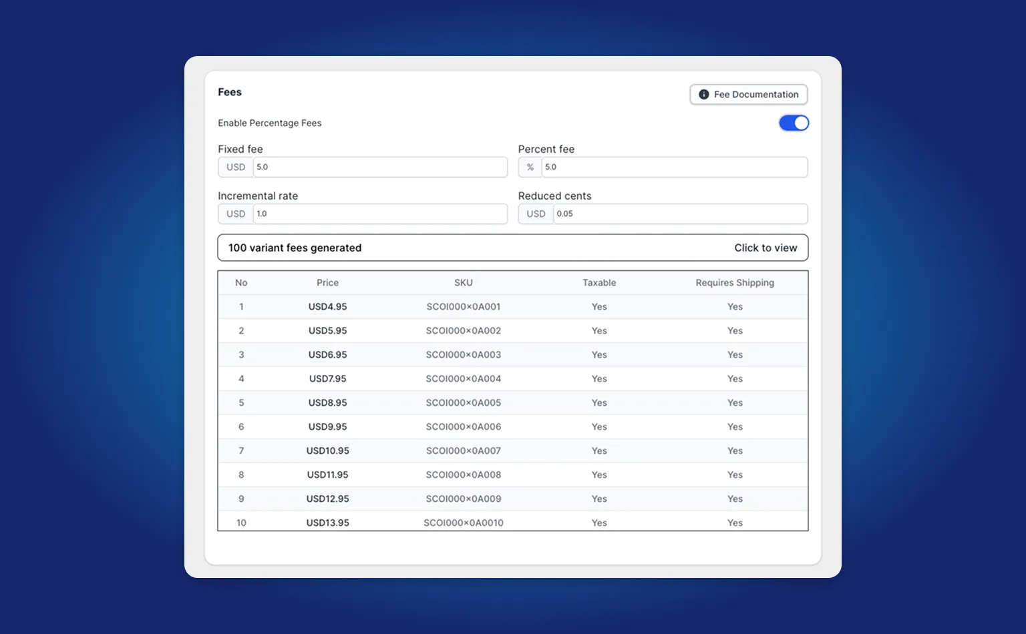This screenshot has width=1026, height=634.
Task: Click the USD prefix of Incremental rate
Action: (236, 214)
